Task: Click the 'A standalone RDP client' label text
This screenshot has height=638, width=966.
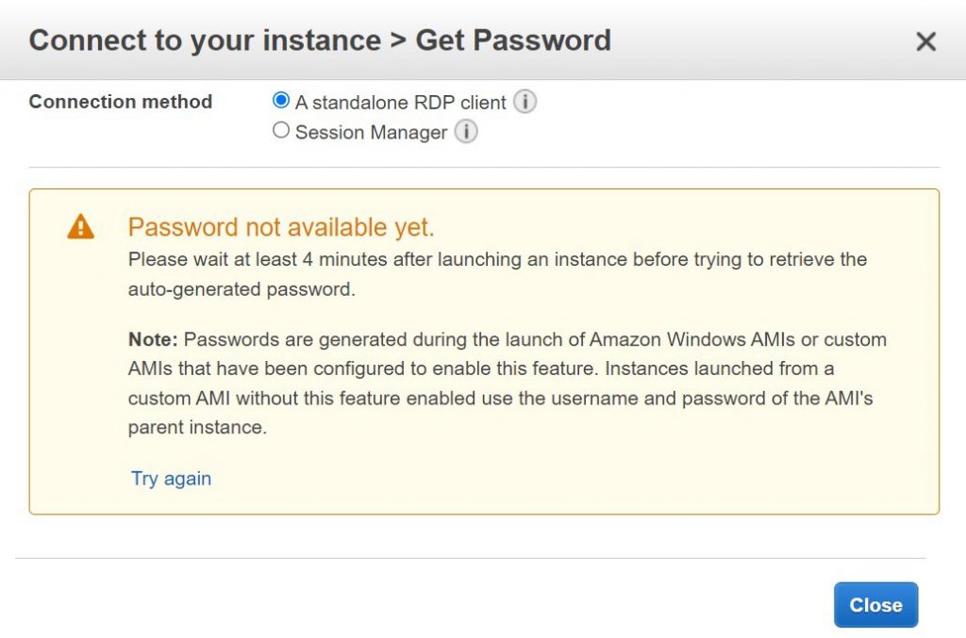Action: [400, 102]
